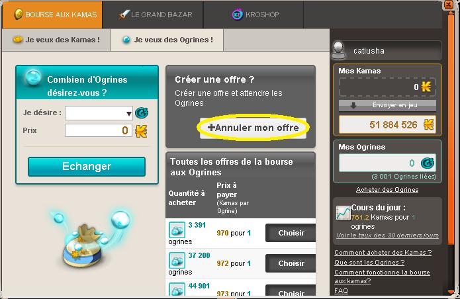This screenshot has width=460, height=299.
Task: Choose the 970 pour 1 offer
Action: (x=291, y=233)
